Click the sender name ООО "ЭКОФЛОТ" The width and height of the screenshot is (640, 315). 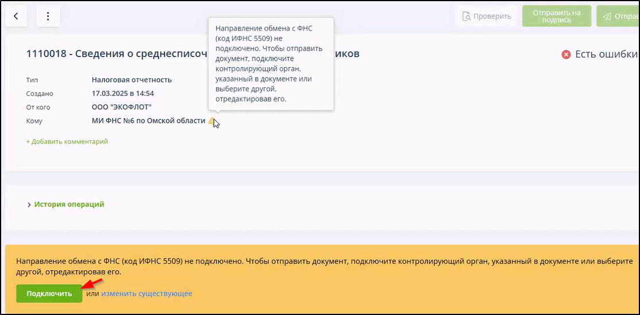tap(122, 107)
